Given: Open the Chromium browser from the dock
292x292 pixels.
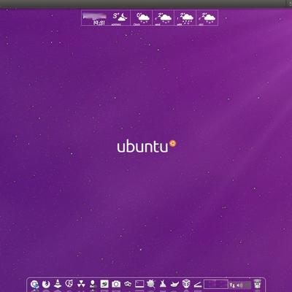Looking at the screenshot, I should (34, 284).
